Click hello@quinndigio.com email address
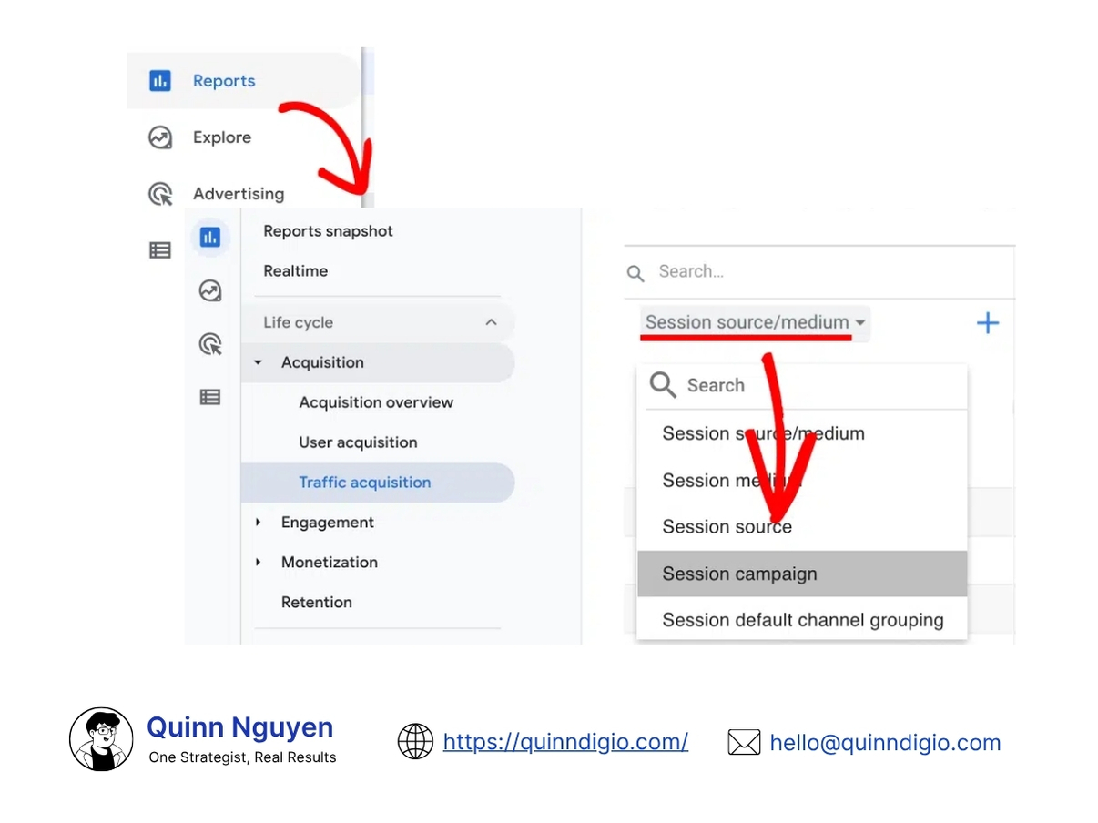The image size is (1098, 823). pos(885,743)
